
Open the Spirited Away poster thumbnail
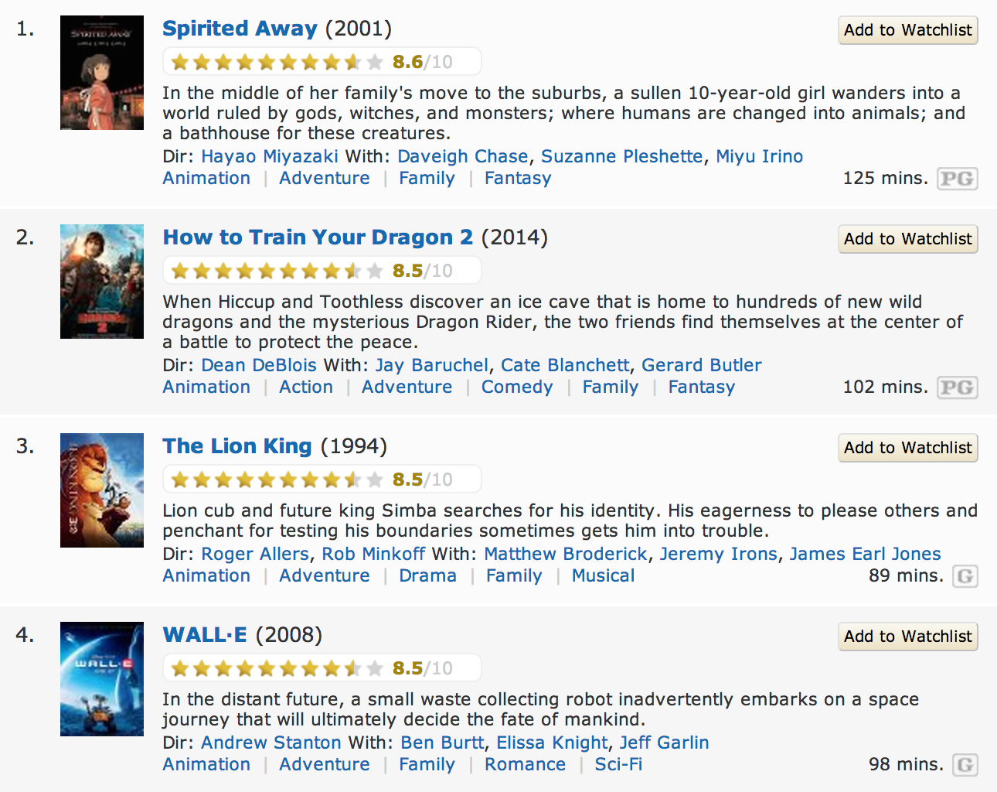[x=102, y=73]
